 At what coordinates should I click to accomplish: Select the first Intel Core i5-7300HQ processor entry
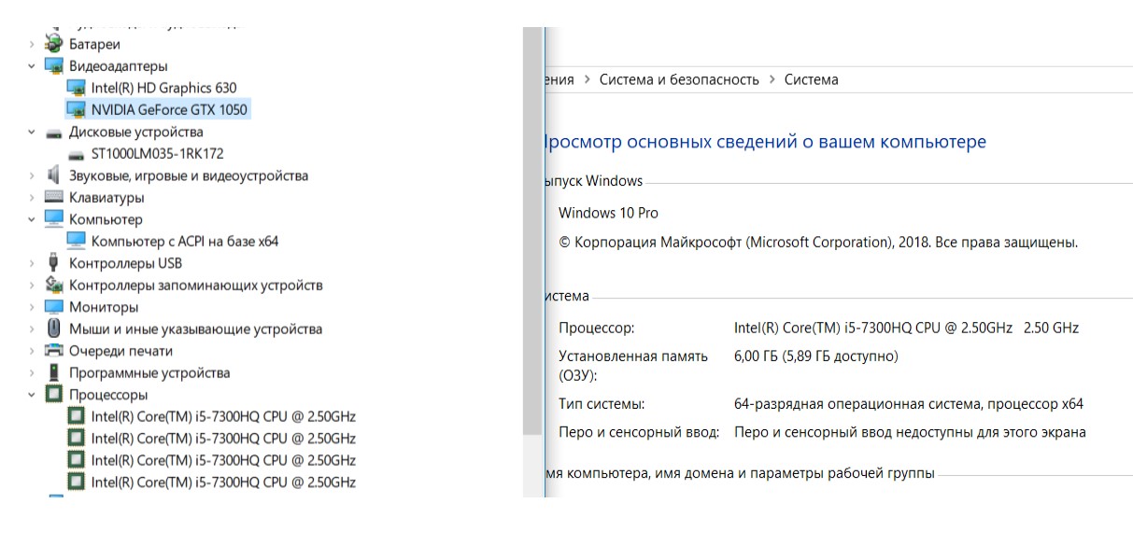(222, 417)
